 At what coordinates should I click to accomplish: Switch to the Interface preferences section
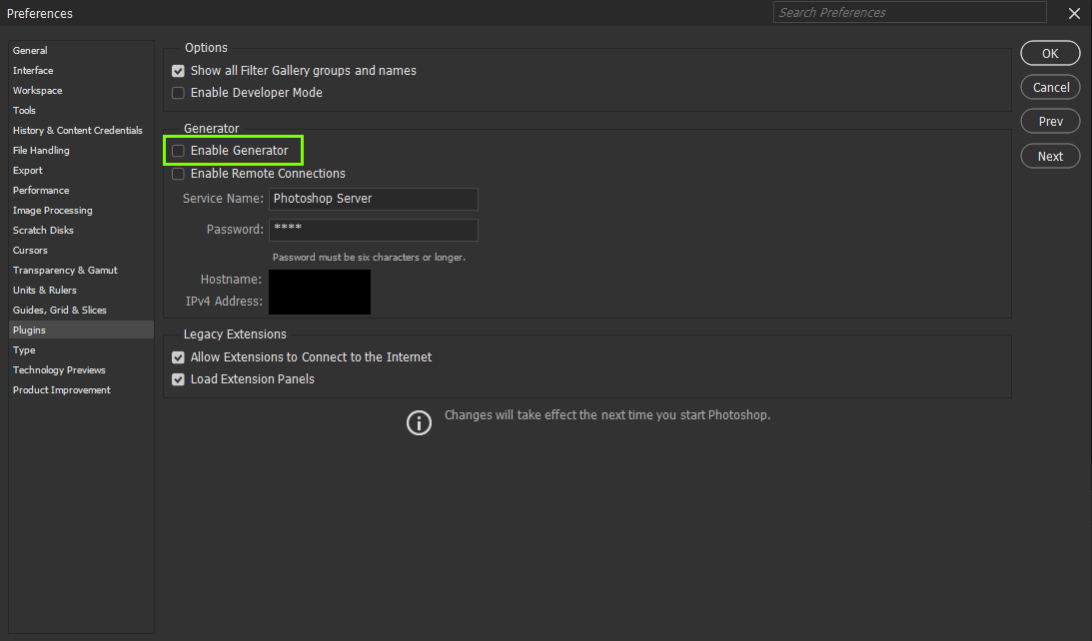pos(33,70)
